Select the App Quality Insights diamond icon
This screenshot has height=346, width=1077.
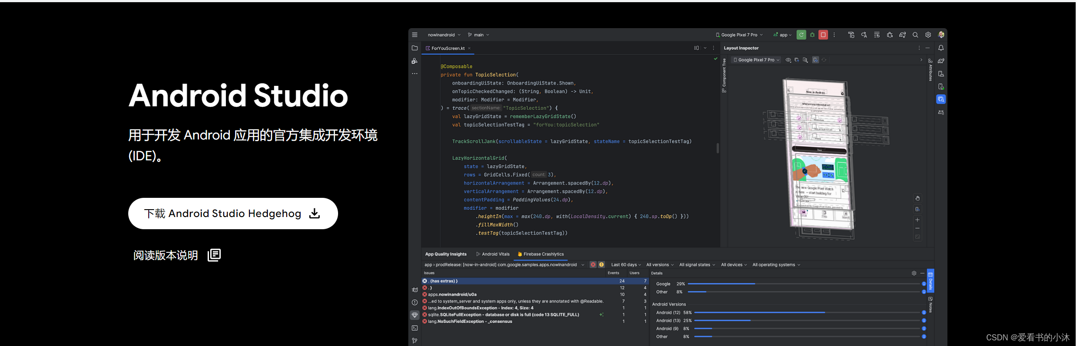414,315
